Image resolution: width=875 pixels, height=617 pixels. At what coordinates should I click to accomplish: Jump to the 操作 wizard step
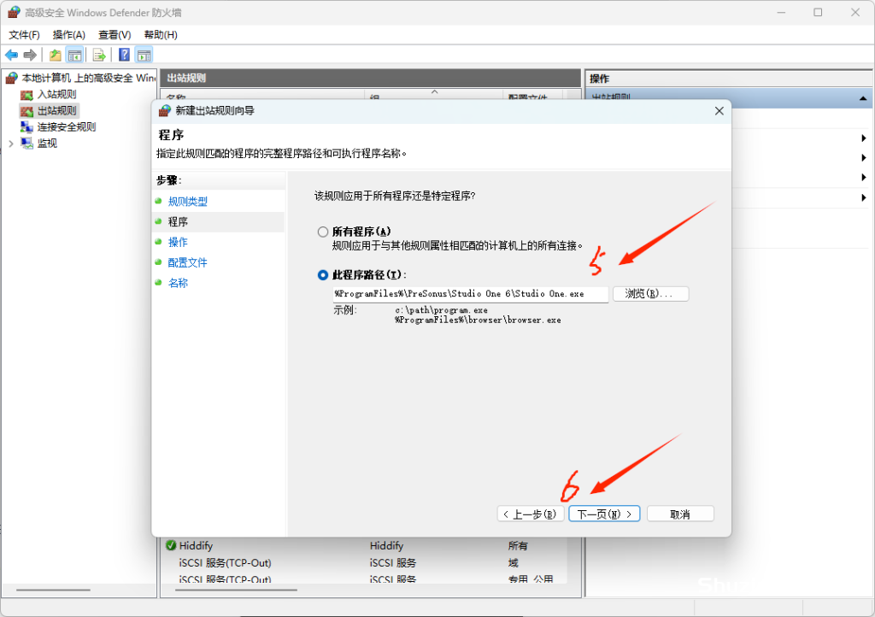coord(178,242)
